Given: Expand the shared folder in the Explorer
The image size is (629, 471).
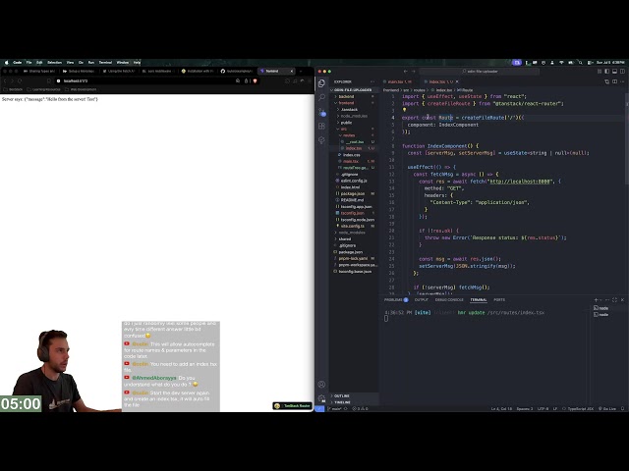Looking at the screenshot, I should pos(354,239).
